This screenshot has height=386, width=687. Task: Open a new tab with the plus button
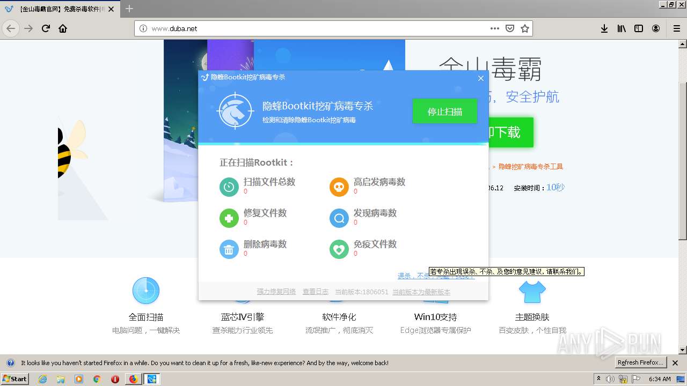point(129,9)
